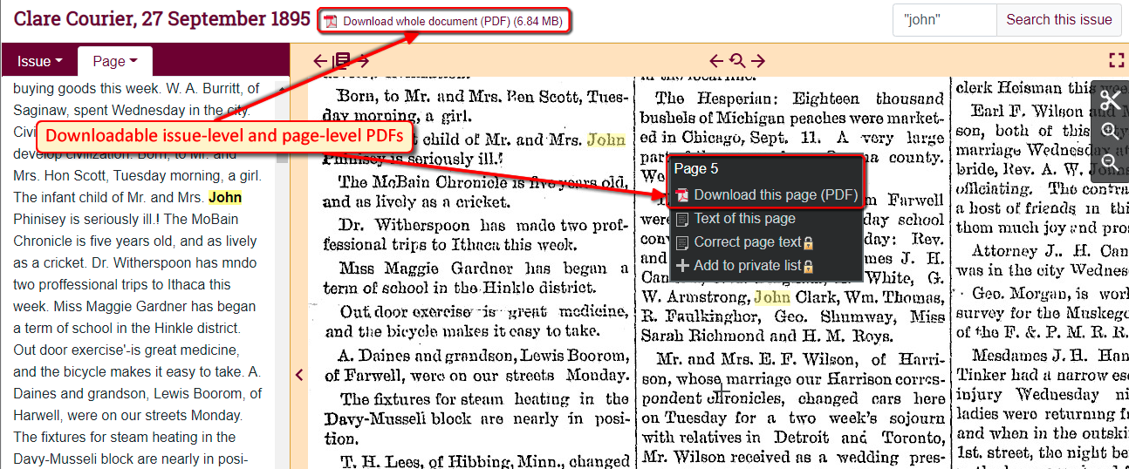The height and width of the screenshot is (469, 1129).
Task: Click PDF icon next to Download this page
Action: 682,195
